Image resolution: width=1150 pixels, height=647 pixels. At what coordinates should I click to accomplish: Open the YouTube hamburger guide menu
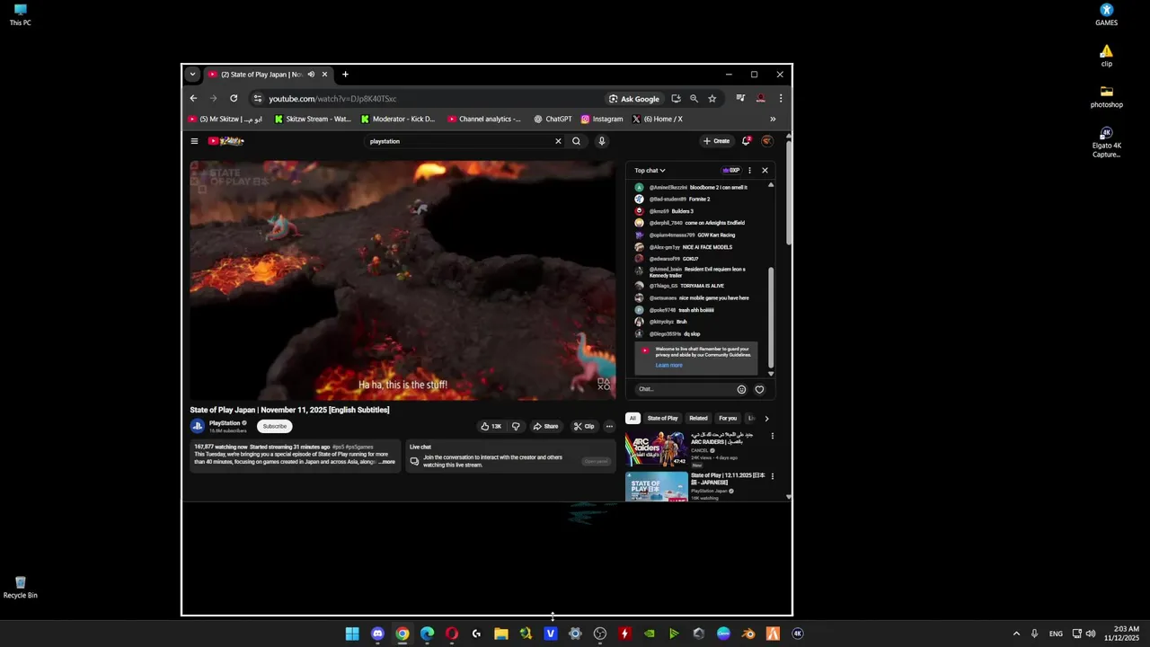click(194, 141)
